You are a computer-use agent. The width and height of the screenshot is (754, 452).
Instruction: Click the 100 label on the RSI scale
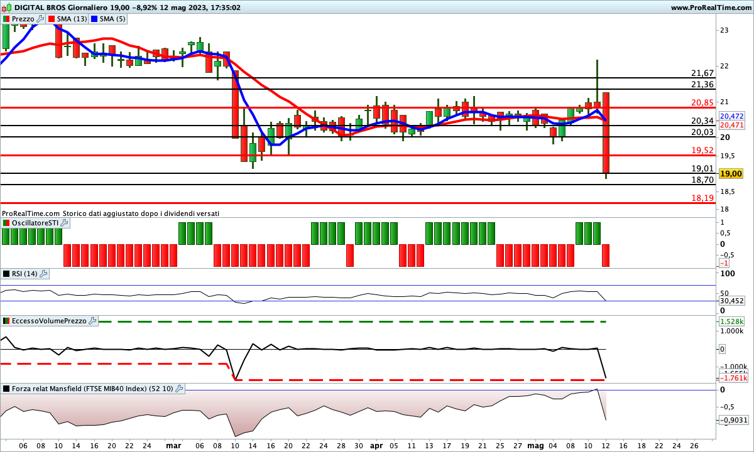tap(726, 274)
